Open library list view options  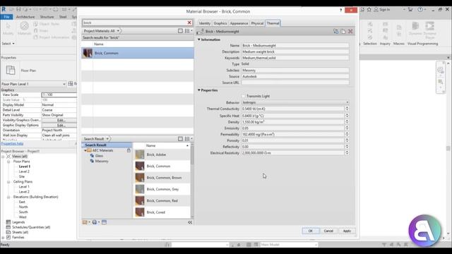point(189,139)
